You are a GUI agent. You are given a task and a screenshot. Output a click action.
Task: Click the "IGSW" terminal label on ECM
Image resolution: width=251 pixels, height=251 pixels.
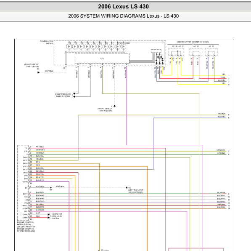[25, 208]
